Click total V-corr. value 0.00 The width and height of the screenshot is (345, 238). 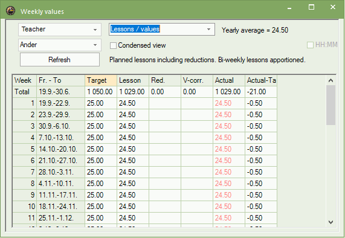(197, 92)
